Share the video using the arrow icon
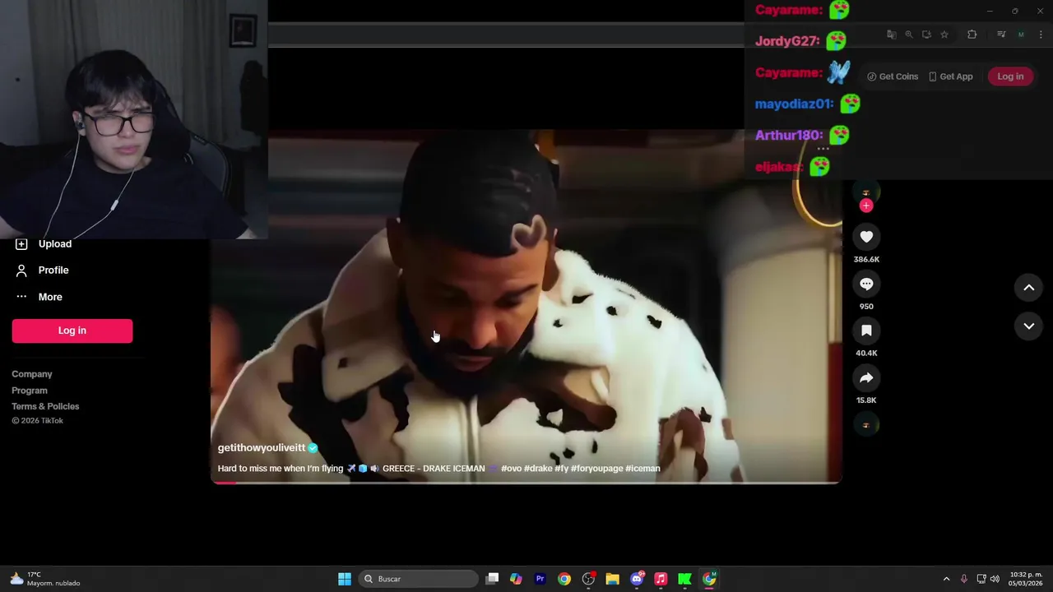This screenshot has width=1053, height=592. pyautogui.click(x=866, y=378)
